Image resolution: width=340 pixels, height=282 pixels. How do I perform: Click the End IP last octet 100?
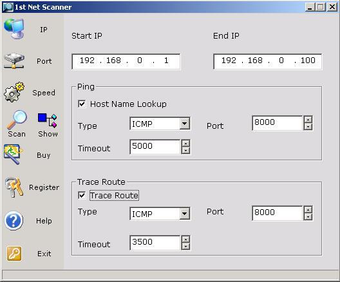coord(308,61)
